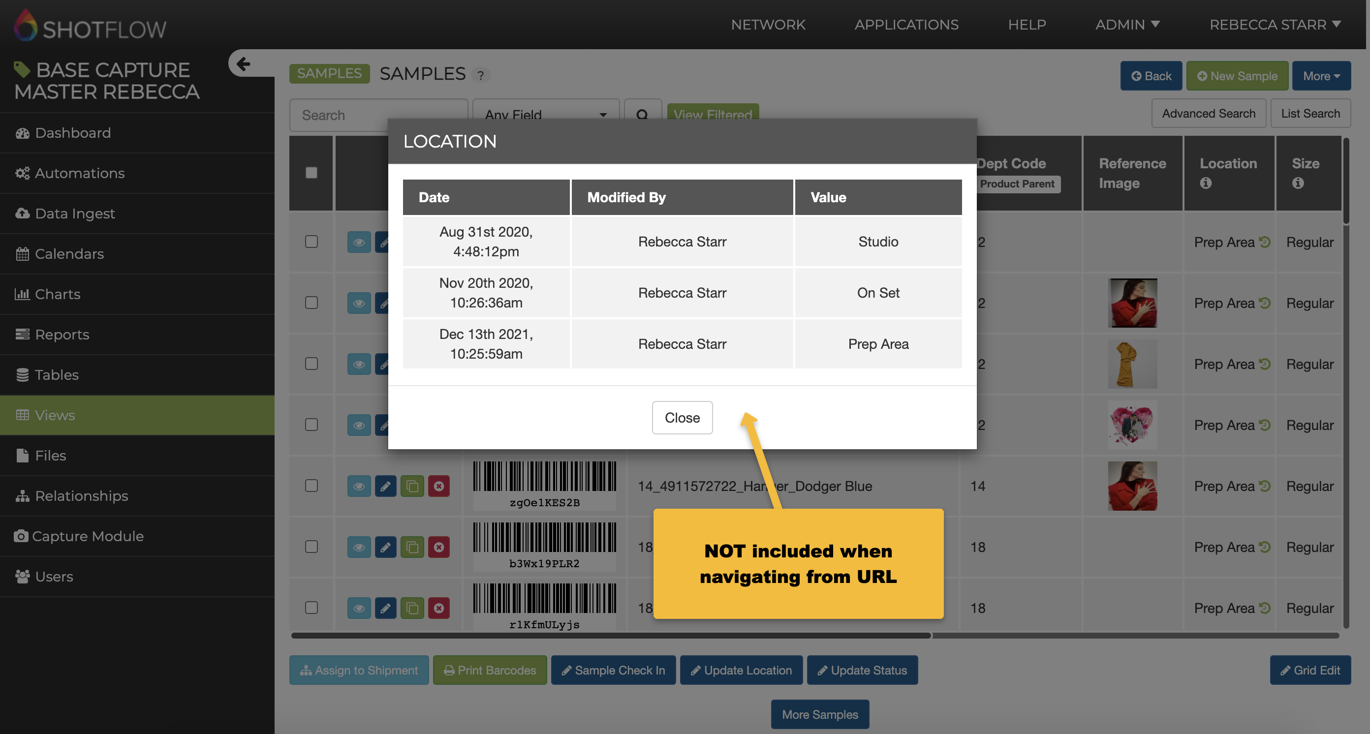Screen dimensions: 1370x734
Task: Toggle the select-all checkbox in table header
Action: (x=311, y=173)
